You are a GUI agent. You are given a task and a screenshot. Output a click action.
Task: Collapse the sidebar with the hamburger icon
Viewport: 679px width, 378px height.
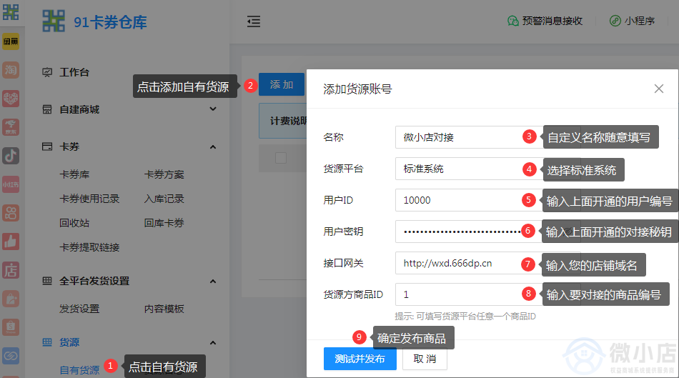(254, 21)
